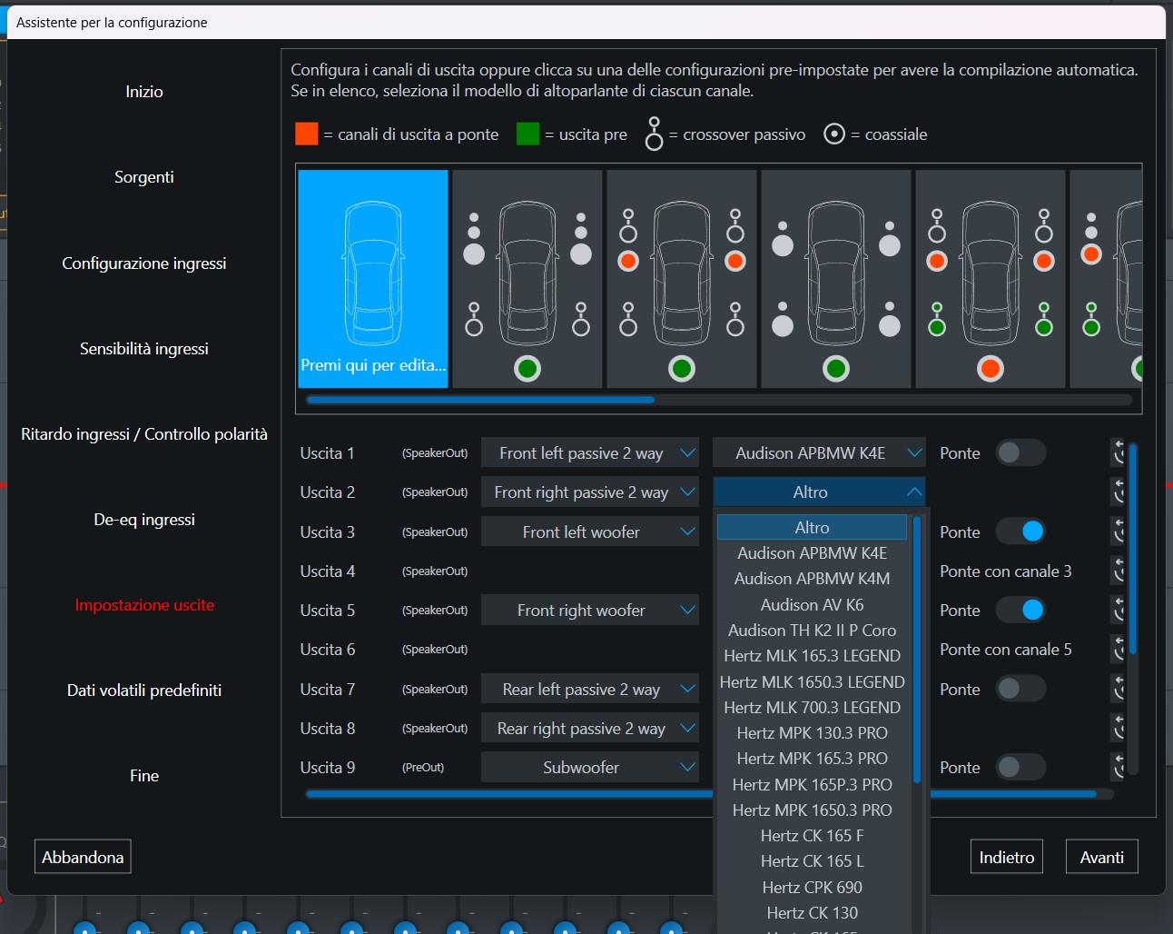1173x934 pixels.
Task: Open 'Rear left passive 2 way' dropdown
Action: (590, 689)
